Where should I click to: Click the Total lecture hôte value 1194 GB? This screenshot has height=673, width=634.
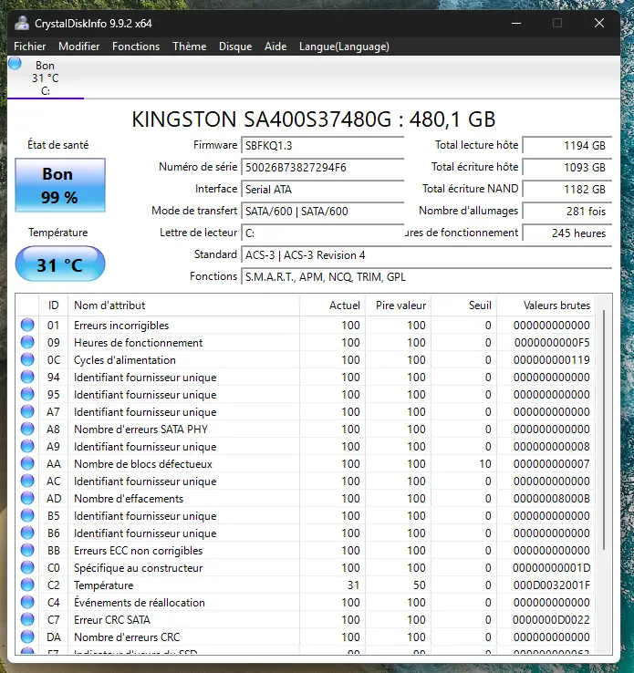coord(567,146)
